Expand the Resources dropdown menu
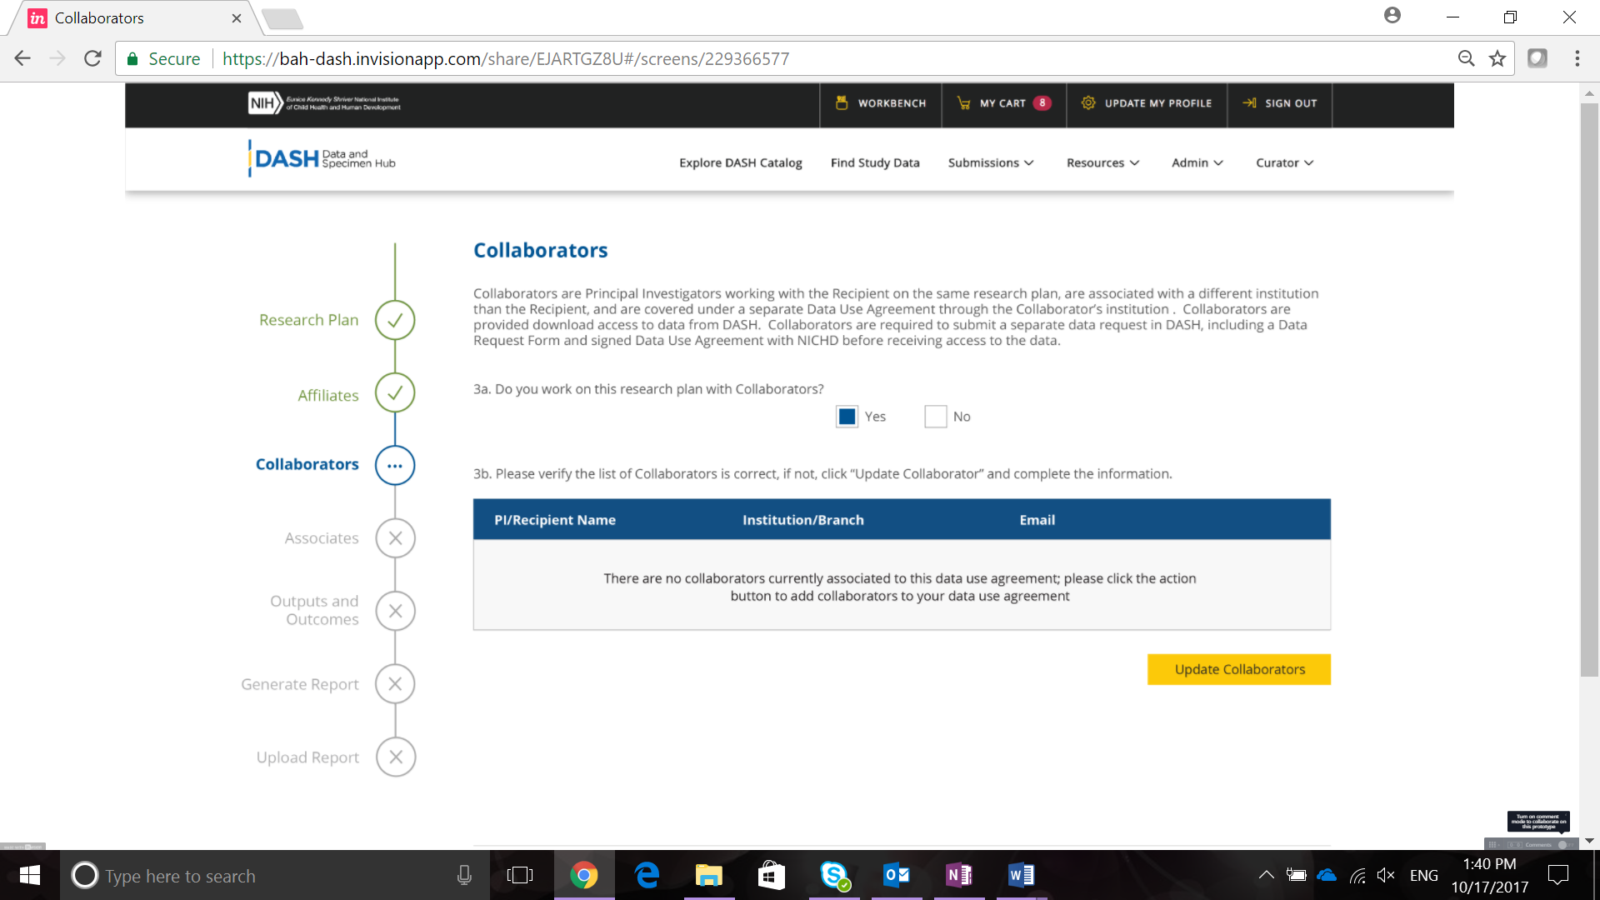This screenshot has width=1600, height=900. [x=1102, y=162]
